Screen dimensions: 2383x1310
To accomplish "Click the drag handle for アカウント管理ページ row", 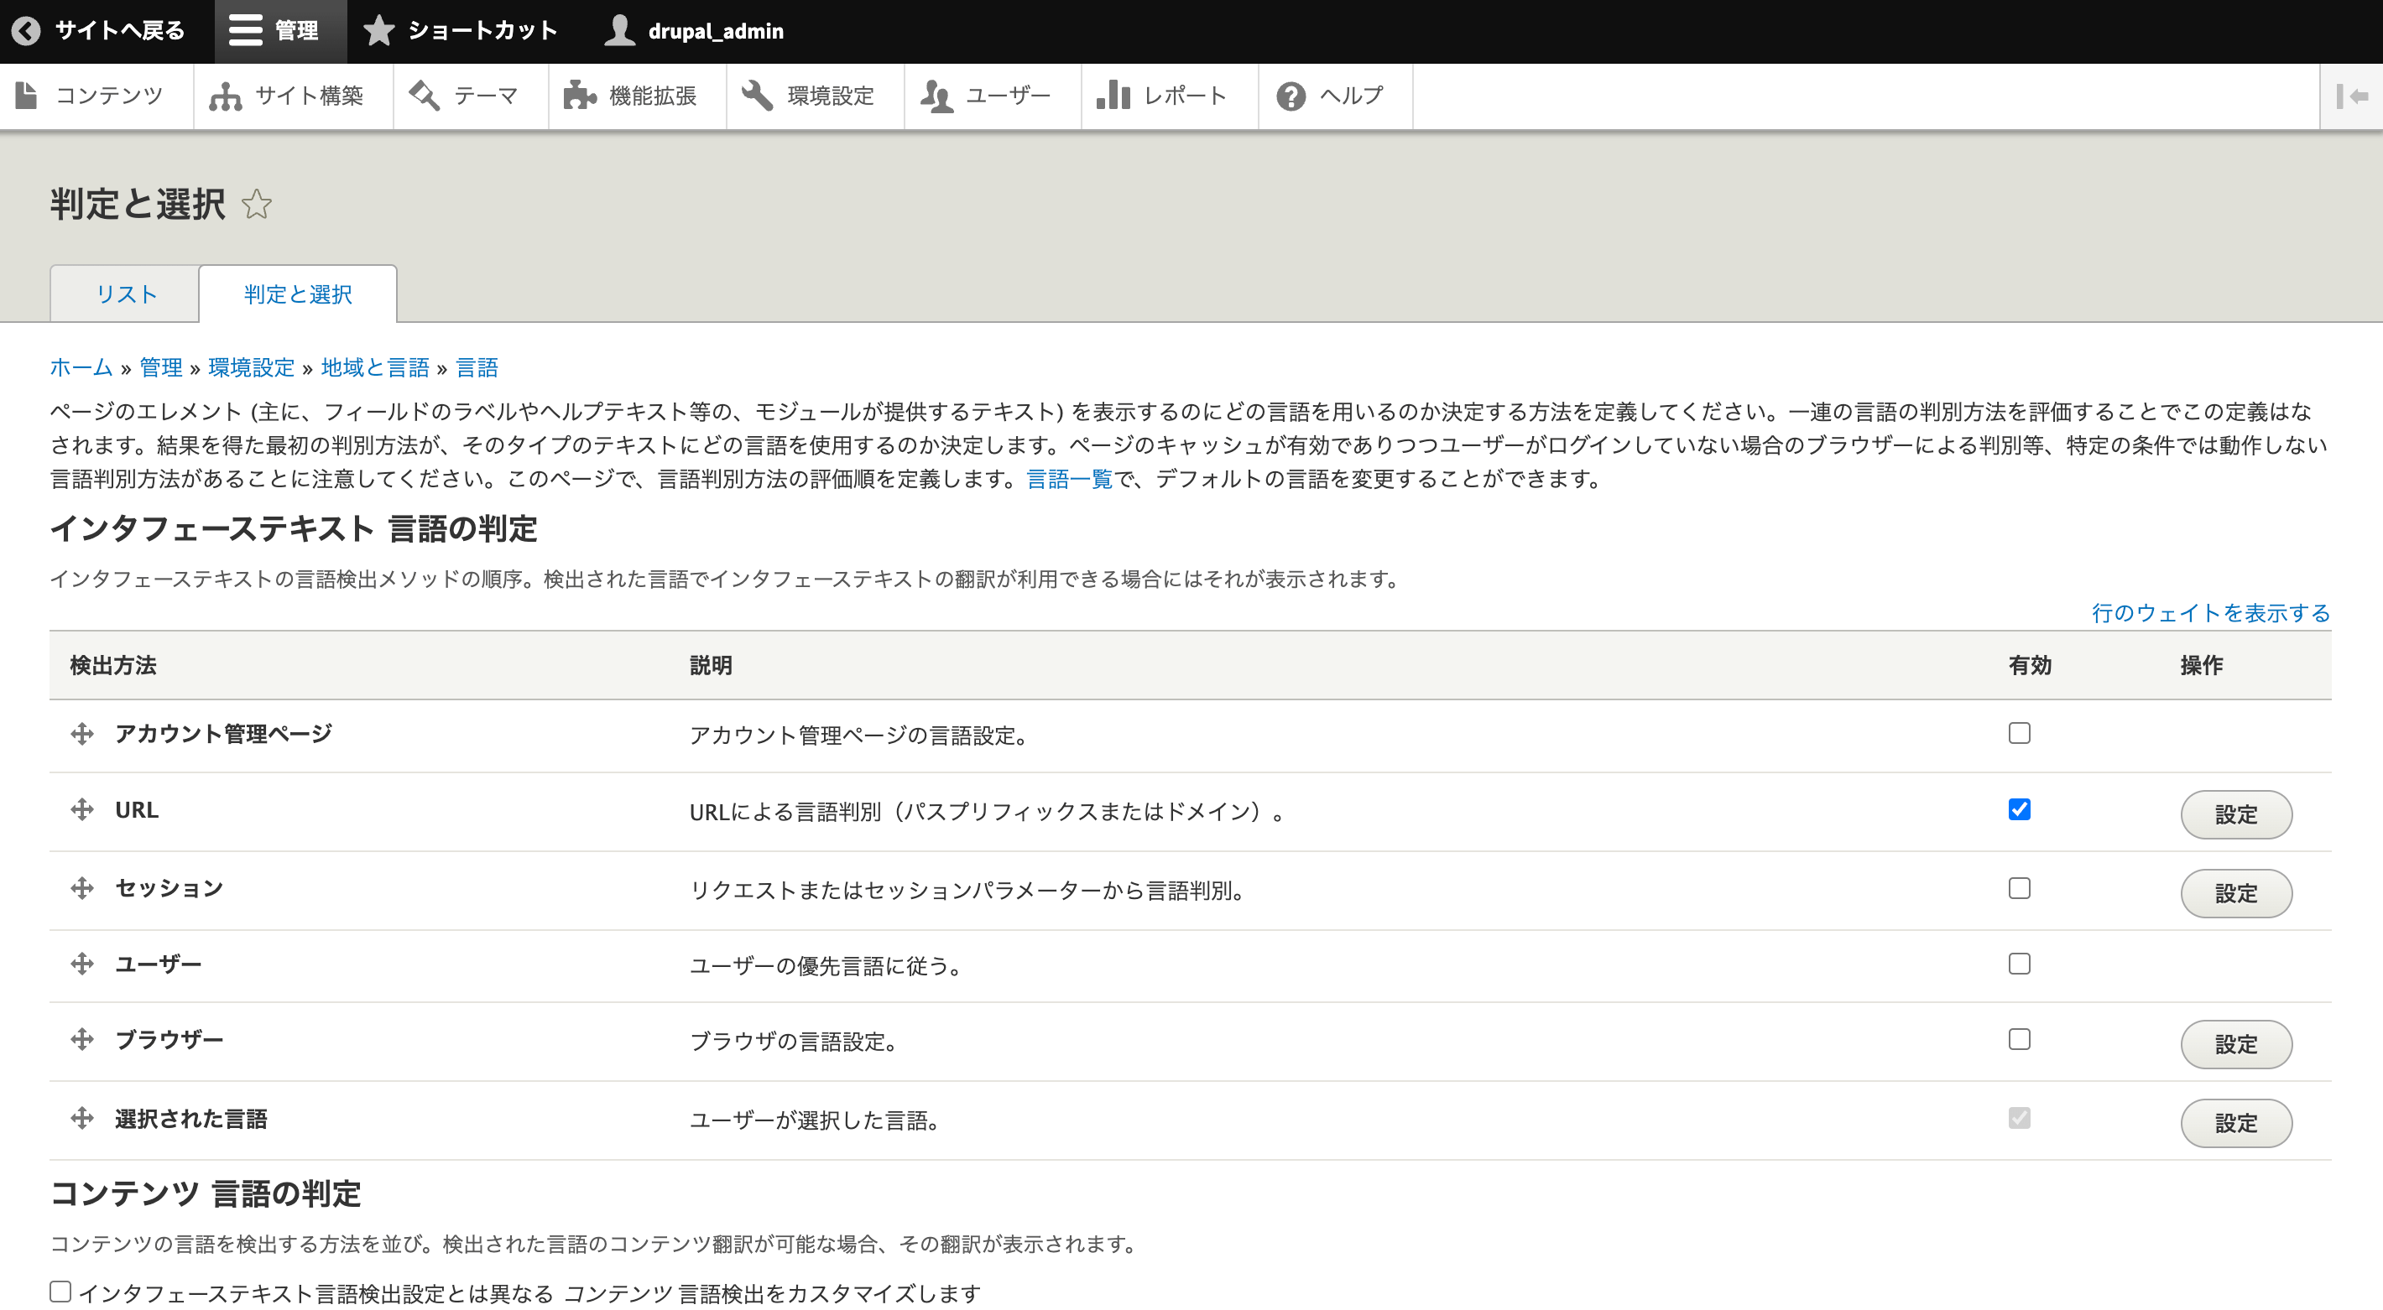I will 82,734.
